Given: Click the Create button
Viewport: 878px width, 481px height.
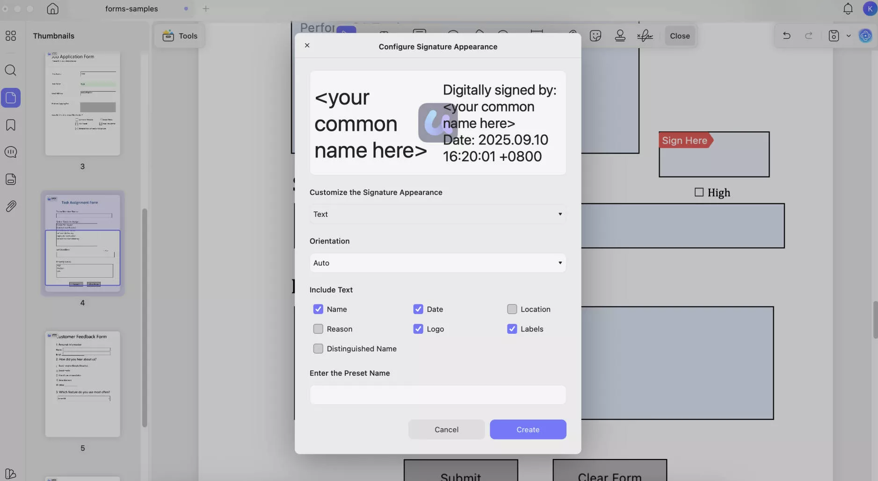Looking at the screenshot, I should (x=528, y=429).
